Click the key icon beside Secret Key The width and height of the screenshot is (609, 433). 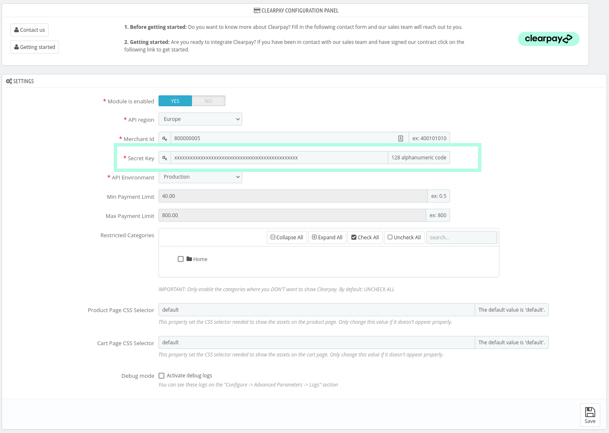(x=165, y=158)
